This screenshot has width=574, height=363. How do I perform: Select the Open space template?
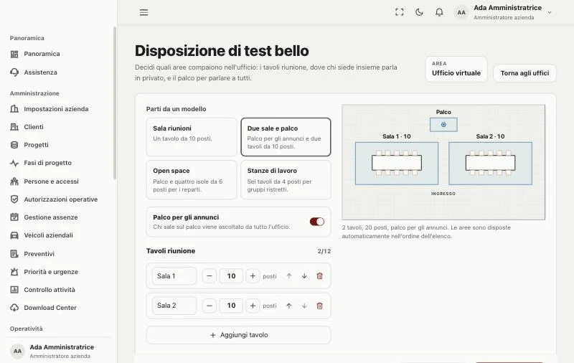click(x=192, y=179)
